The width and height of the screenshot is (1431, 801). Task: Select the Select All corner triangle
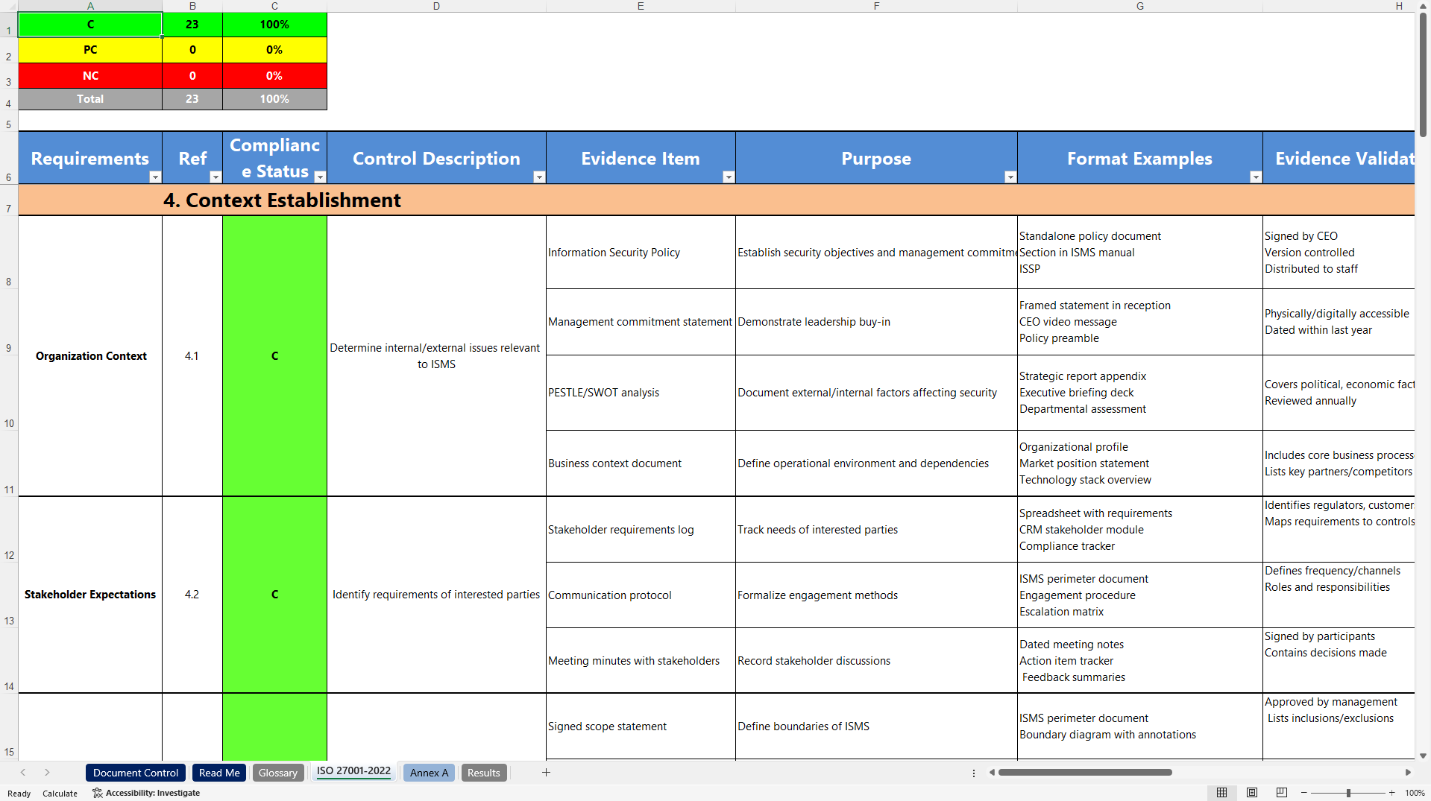9,6
